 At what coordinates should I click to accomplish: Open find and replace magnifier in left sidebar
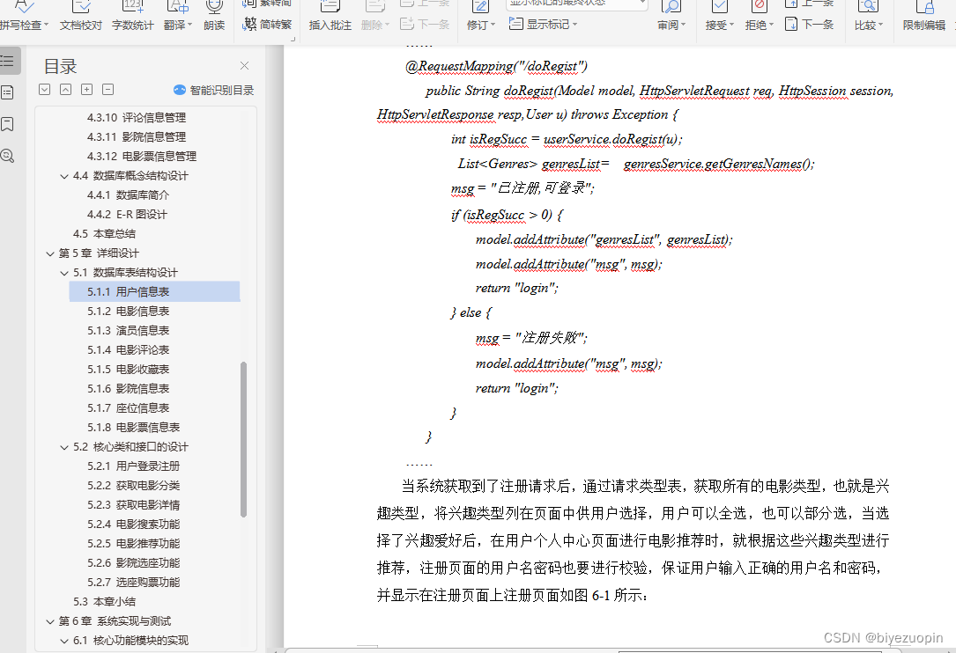point(7,156)
